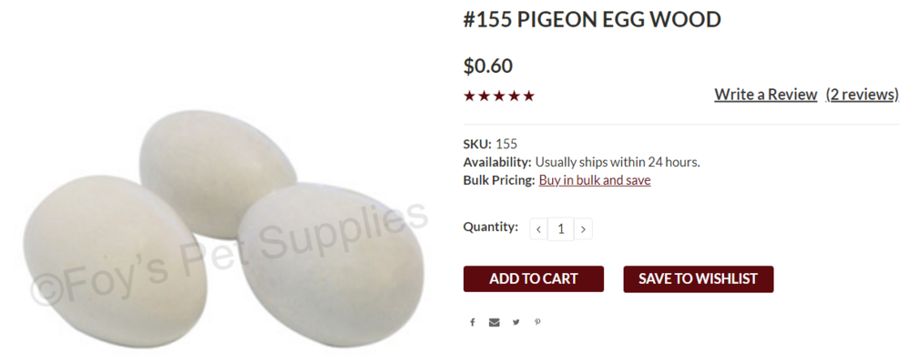Share product via the Twitter bird icon
The height and width of the screenshot is (364, 909).
[516, 322]
